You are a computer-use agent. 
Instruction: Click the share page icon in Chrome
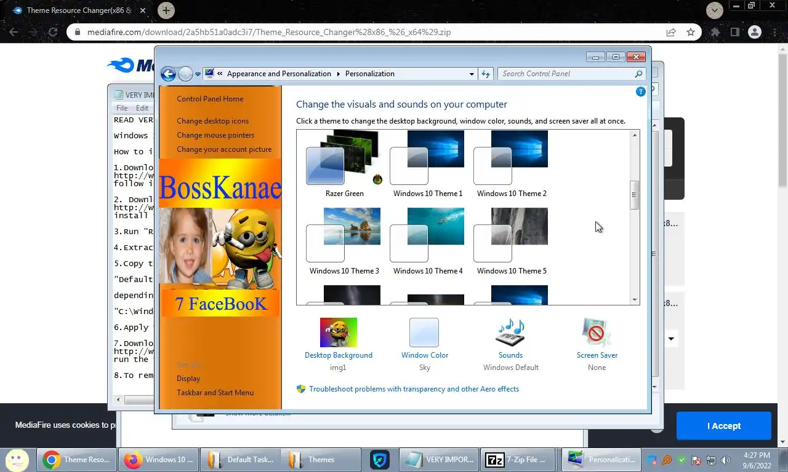[x=670, y=32]
